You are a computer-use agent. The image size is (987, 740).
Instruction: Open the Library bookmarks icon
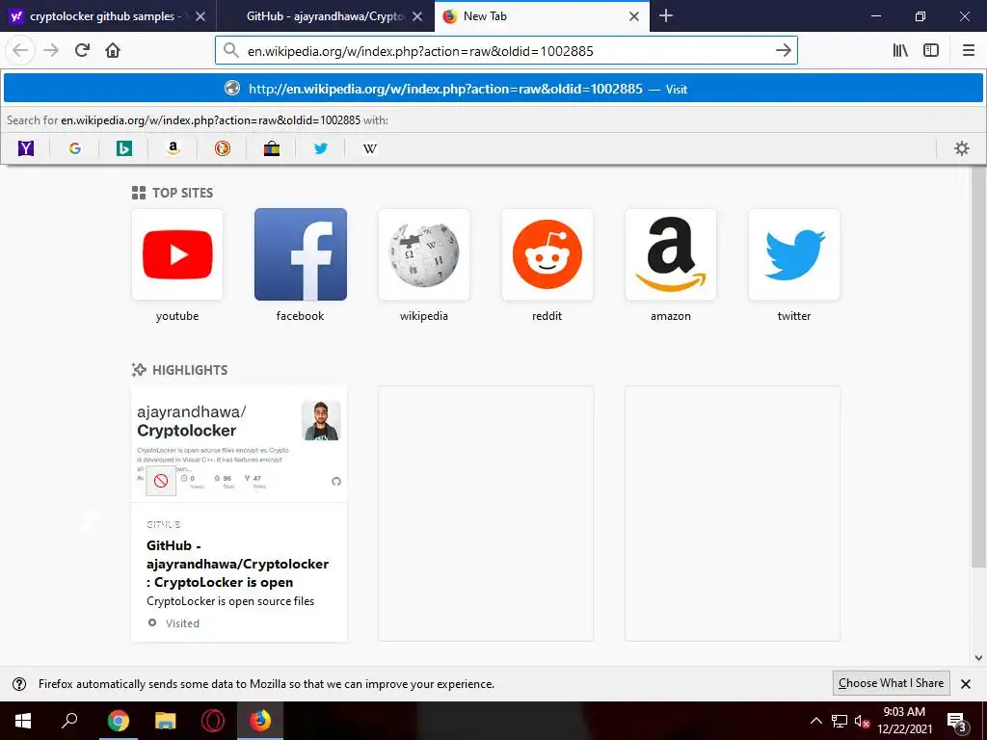click(x=900, y=50)
